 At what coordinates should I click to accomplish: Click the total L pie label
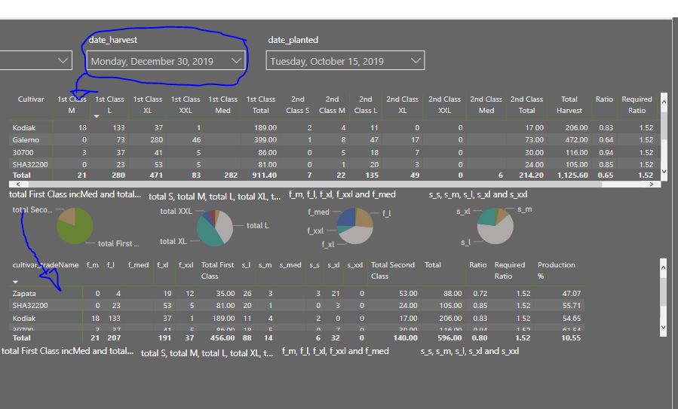(x=258, y=226)
